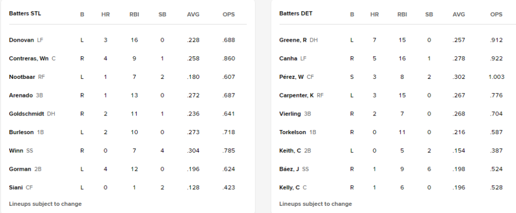Select Carpenter, K from Tigers batters
The width and height of the screenshot is (516, 213).
(x=297, y=95)
